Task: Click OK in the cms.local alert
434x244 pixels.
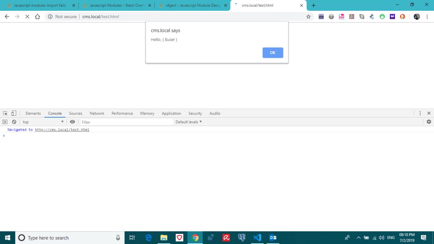Action: (x=273, y=52)
